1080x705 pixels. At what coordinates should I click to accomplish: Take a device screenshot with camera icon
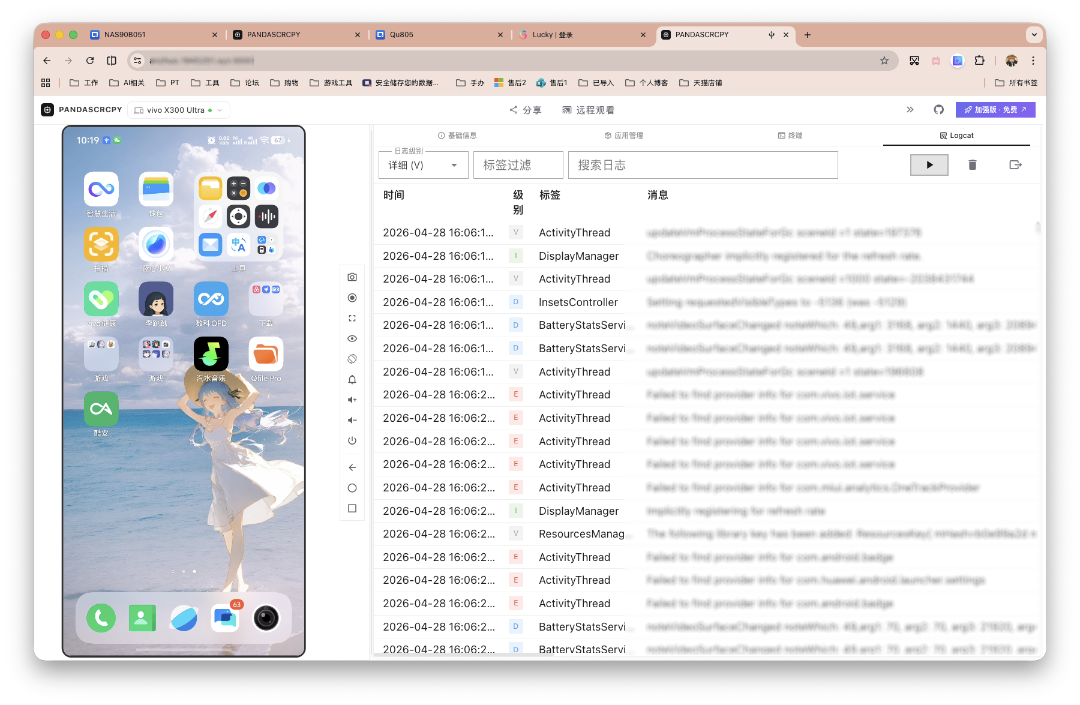pos(352,277)
